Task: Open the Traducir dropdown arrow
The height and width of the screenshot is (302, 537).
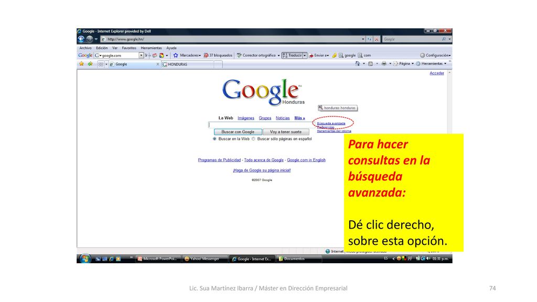Action: pyautogui.click(x=305, y=55)
